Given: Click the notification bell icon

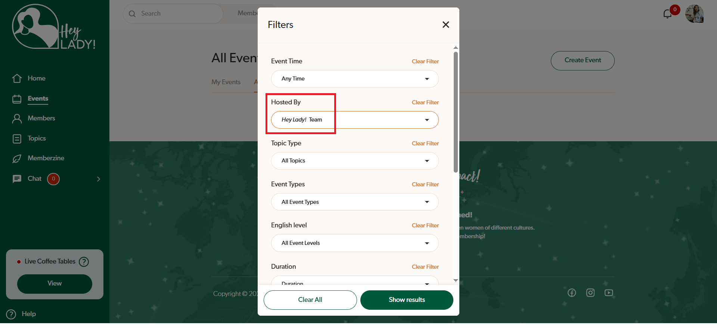Looking at the screenshot, I should (x=667, y=14).
